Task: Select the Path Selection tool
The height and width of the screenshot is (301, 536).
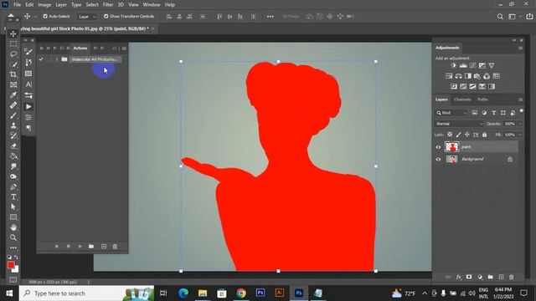Action: click(x=13, y=207)
